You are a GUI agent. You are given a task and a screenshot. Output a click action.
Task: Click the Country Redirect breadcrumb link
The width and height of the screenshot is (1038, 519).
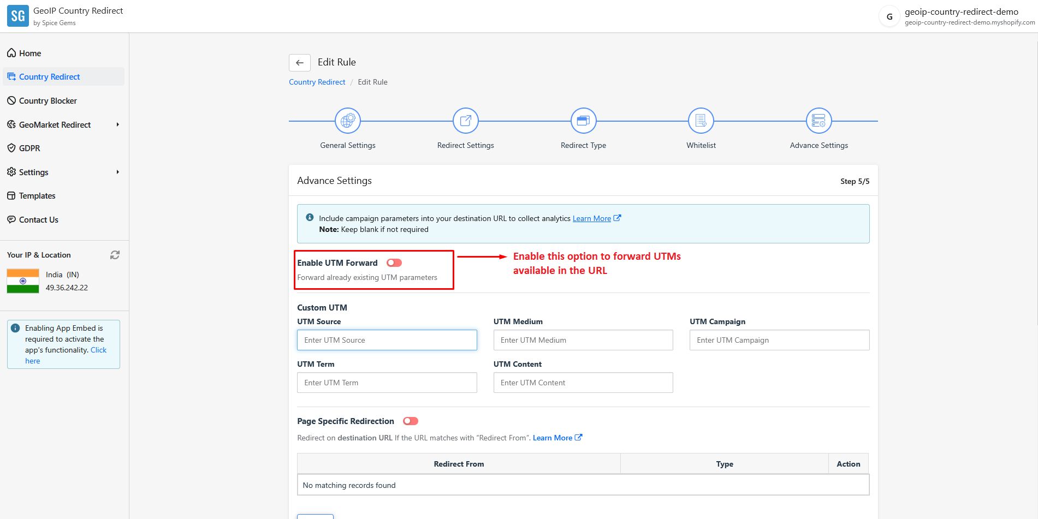tap(317, 82)
